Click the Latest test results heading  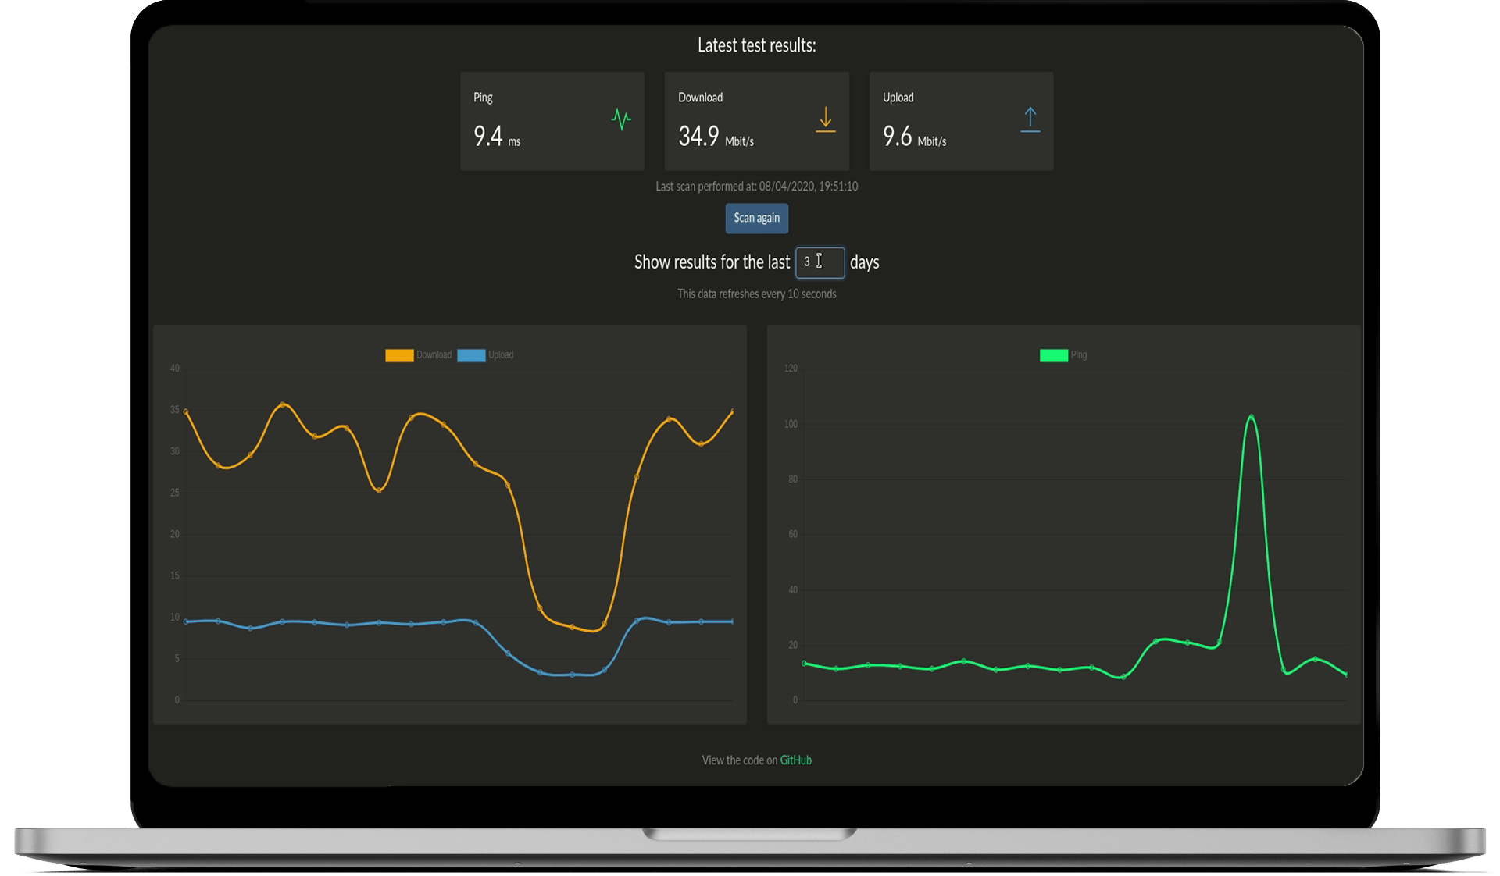[756, 45]
